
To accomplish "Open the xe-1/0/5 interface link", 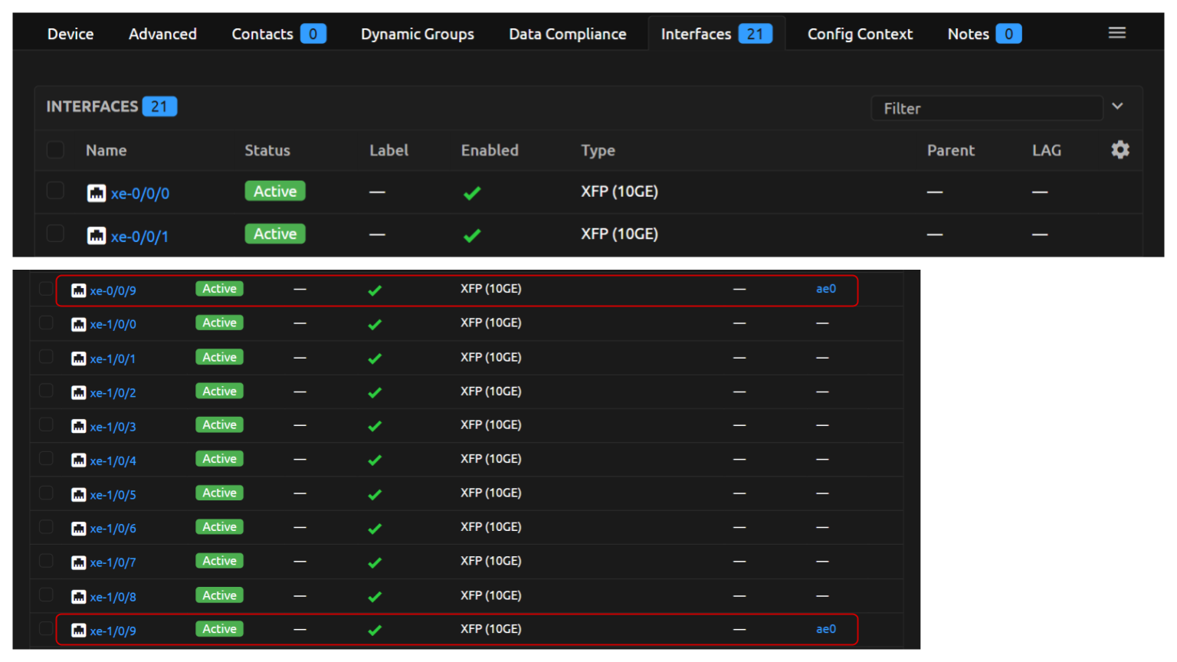I will [113, 495].
